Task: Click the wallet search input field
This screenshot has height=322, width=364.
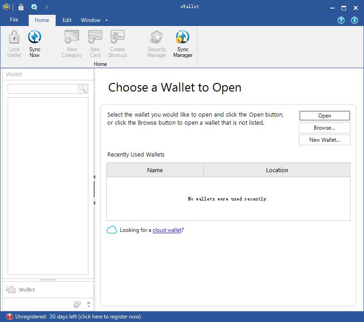Action: pos(43,89)
